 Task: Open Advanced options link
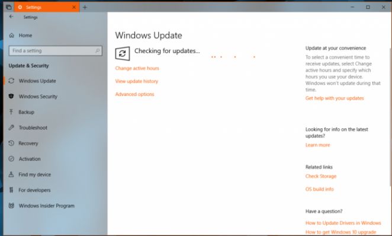pos(134,94)
